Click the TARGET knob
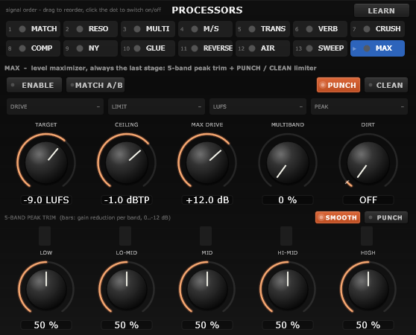Screen dimensions: 416x335 click(x=46, y=162)
